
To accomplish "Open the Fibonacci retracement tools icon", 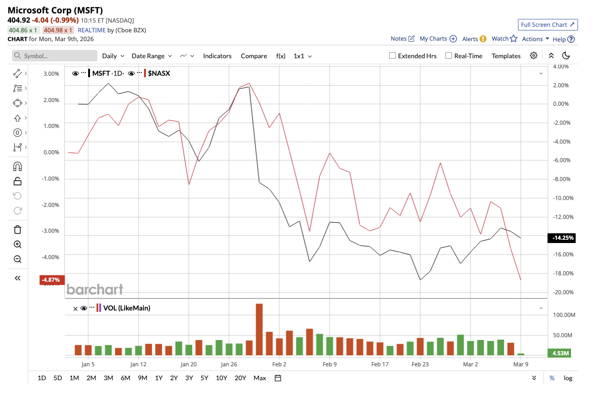I will pyautogui.click(x=18, y=88).
